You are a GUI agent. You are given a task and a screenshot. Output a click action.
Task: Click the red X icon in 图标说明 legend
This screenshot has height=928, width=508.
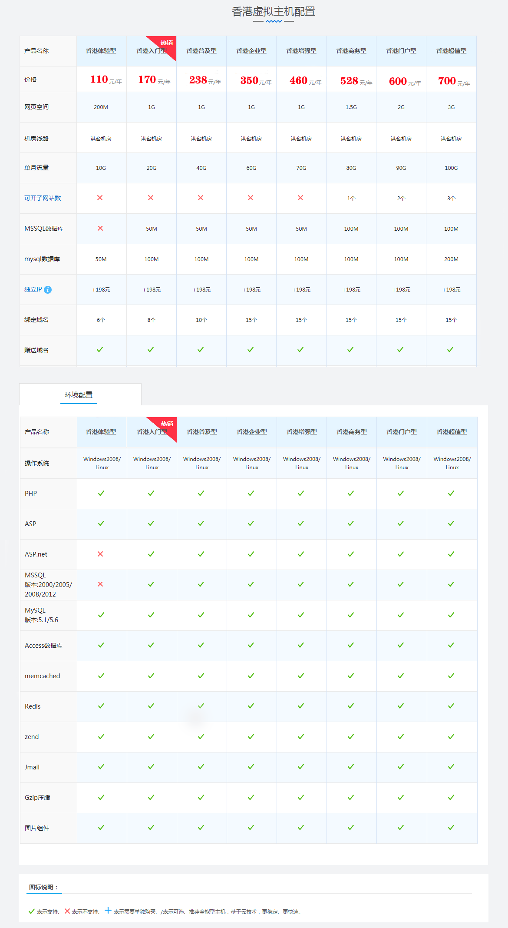pyautogui.click(x=67, y=911)
